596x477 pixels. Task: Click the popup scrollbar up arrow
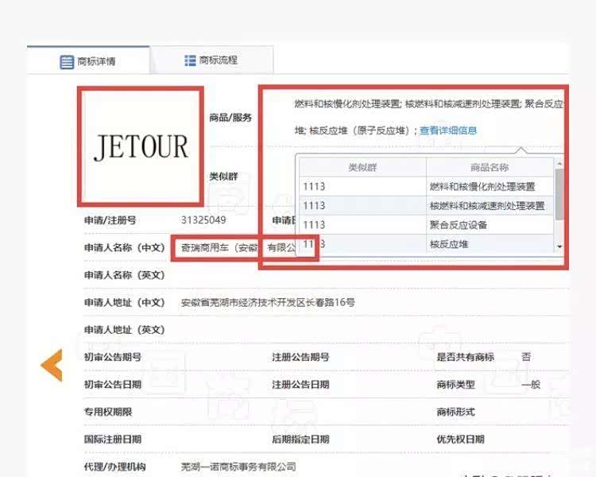coord(559,162)
